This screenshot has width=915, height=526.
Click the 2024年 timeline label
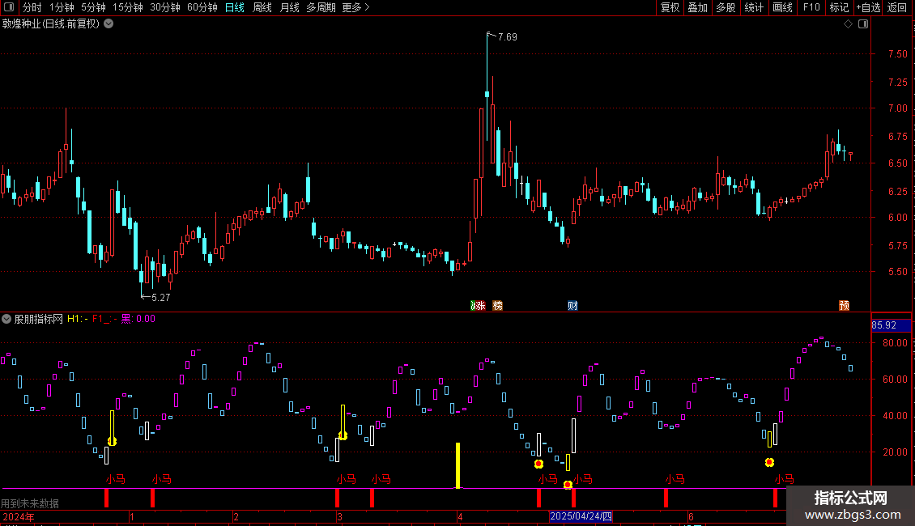(18, 516)
